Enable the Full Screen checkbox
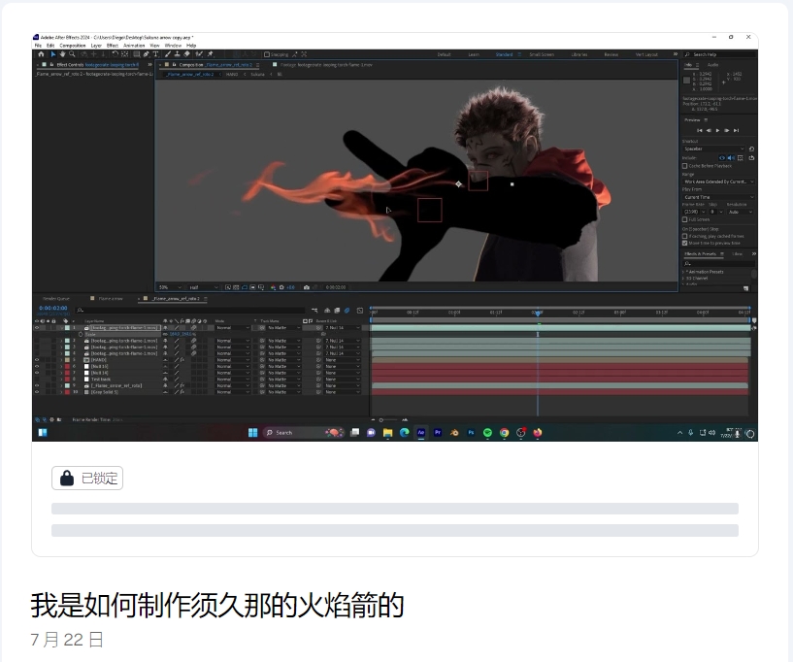The image size is (793, 662). tap(684, 219)
